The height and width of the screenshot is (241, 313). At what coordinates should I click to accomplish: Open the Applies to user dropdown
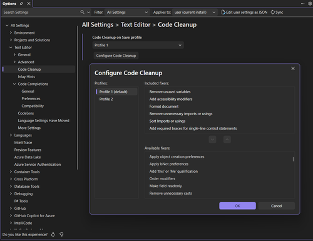pos(195,13)
